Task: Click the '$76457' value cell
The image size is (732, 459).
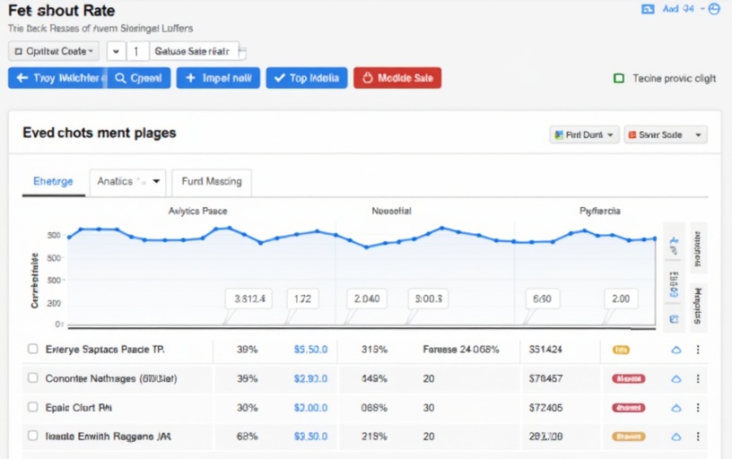Action: point(545,378)
